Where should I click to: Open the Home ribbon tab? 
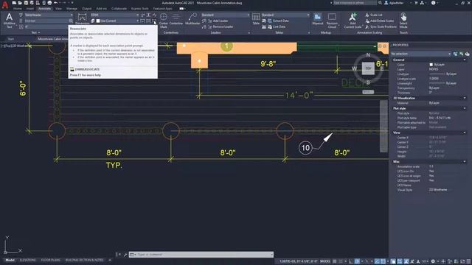[x=18, y=9]
